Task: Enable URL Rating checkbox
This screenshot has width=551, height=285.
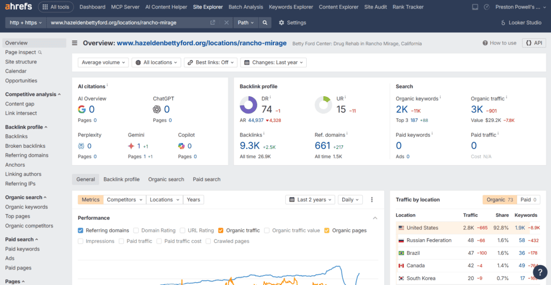Action: pos(182,231)
